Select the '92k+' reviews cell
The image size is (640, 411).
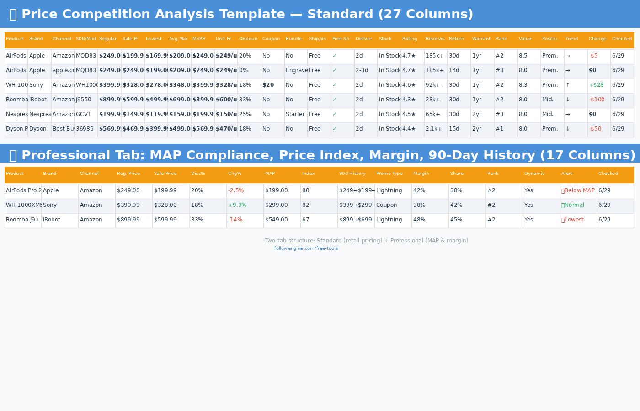pyautogui.click(x=436, y=85)
